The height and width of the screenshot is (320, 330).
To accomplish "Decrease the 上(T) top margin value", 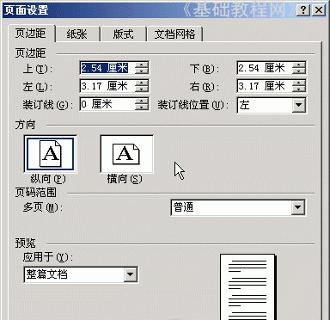I will (142, 71).
